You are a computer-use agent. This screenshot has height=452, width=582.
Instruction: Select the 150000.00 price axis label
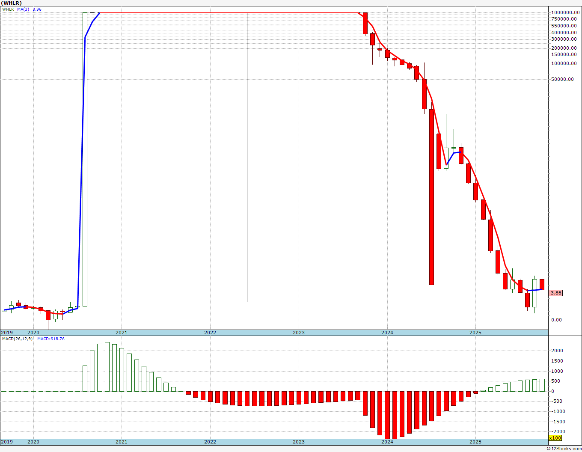pyautogui.click(x=563, y=54)
